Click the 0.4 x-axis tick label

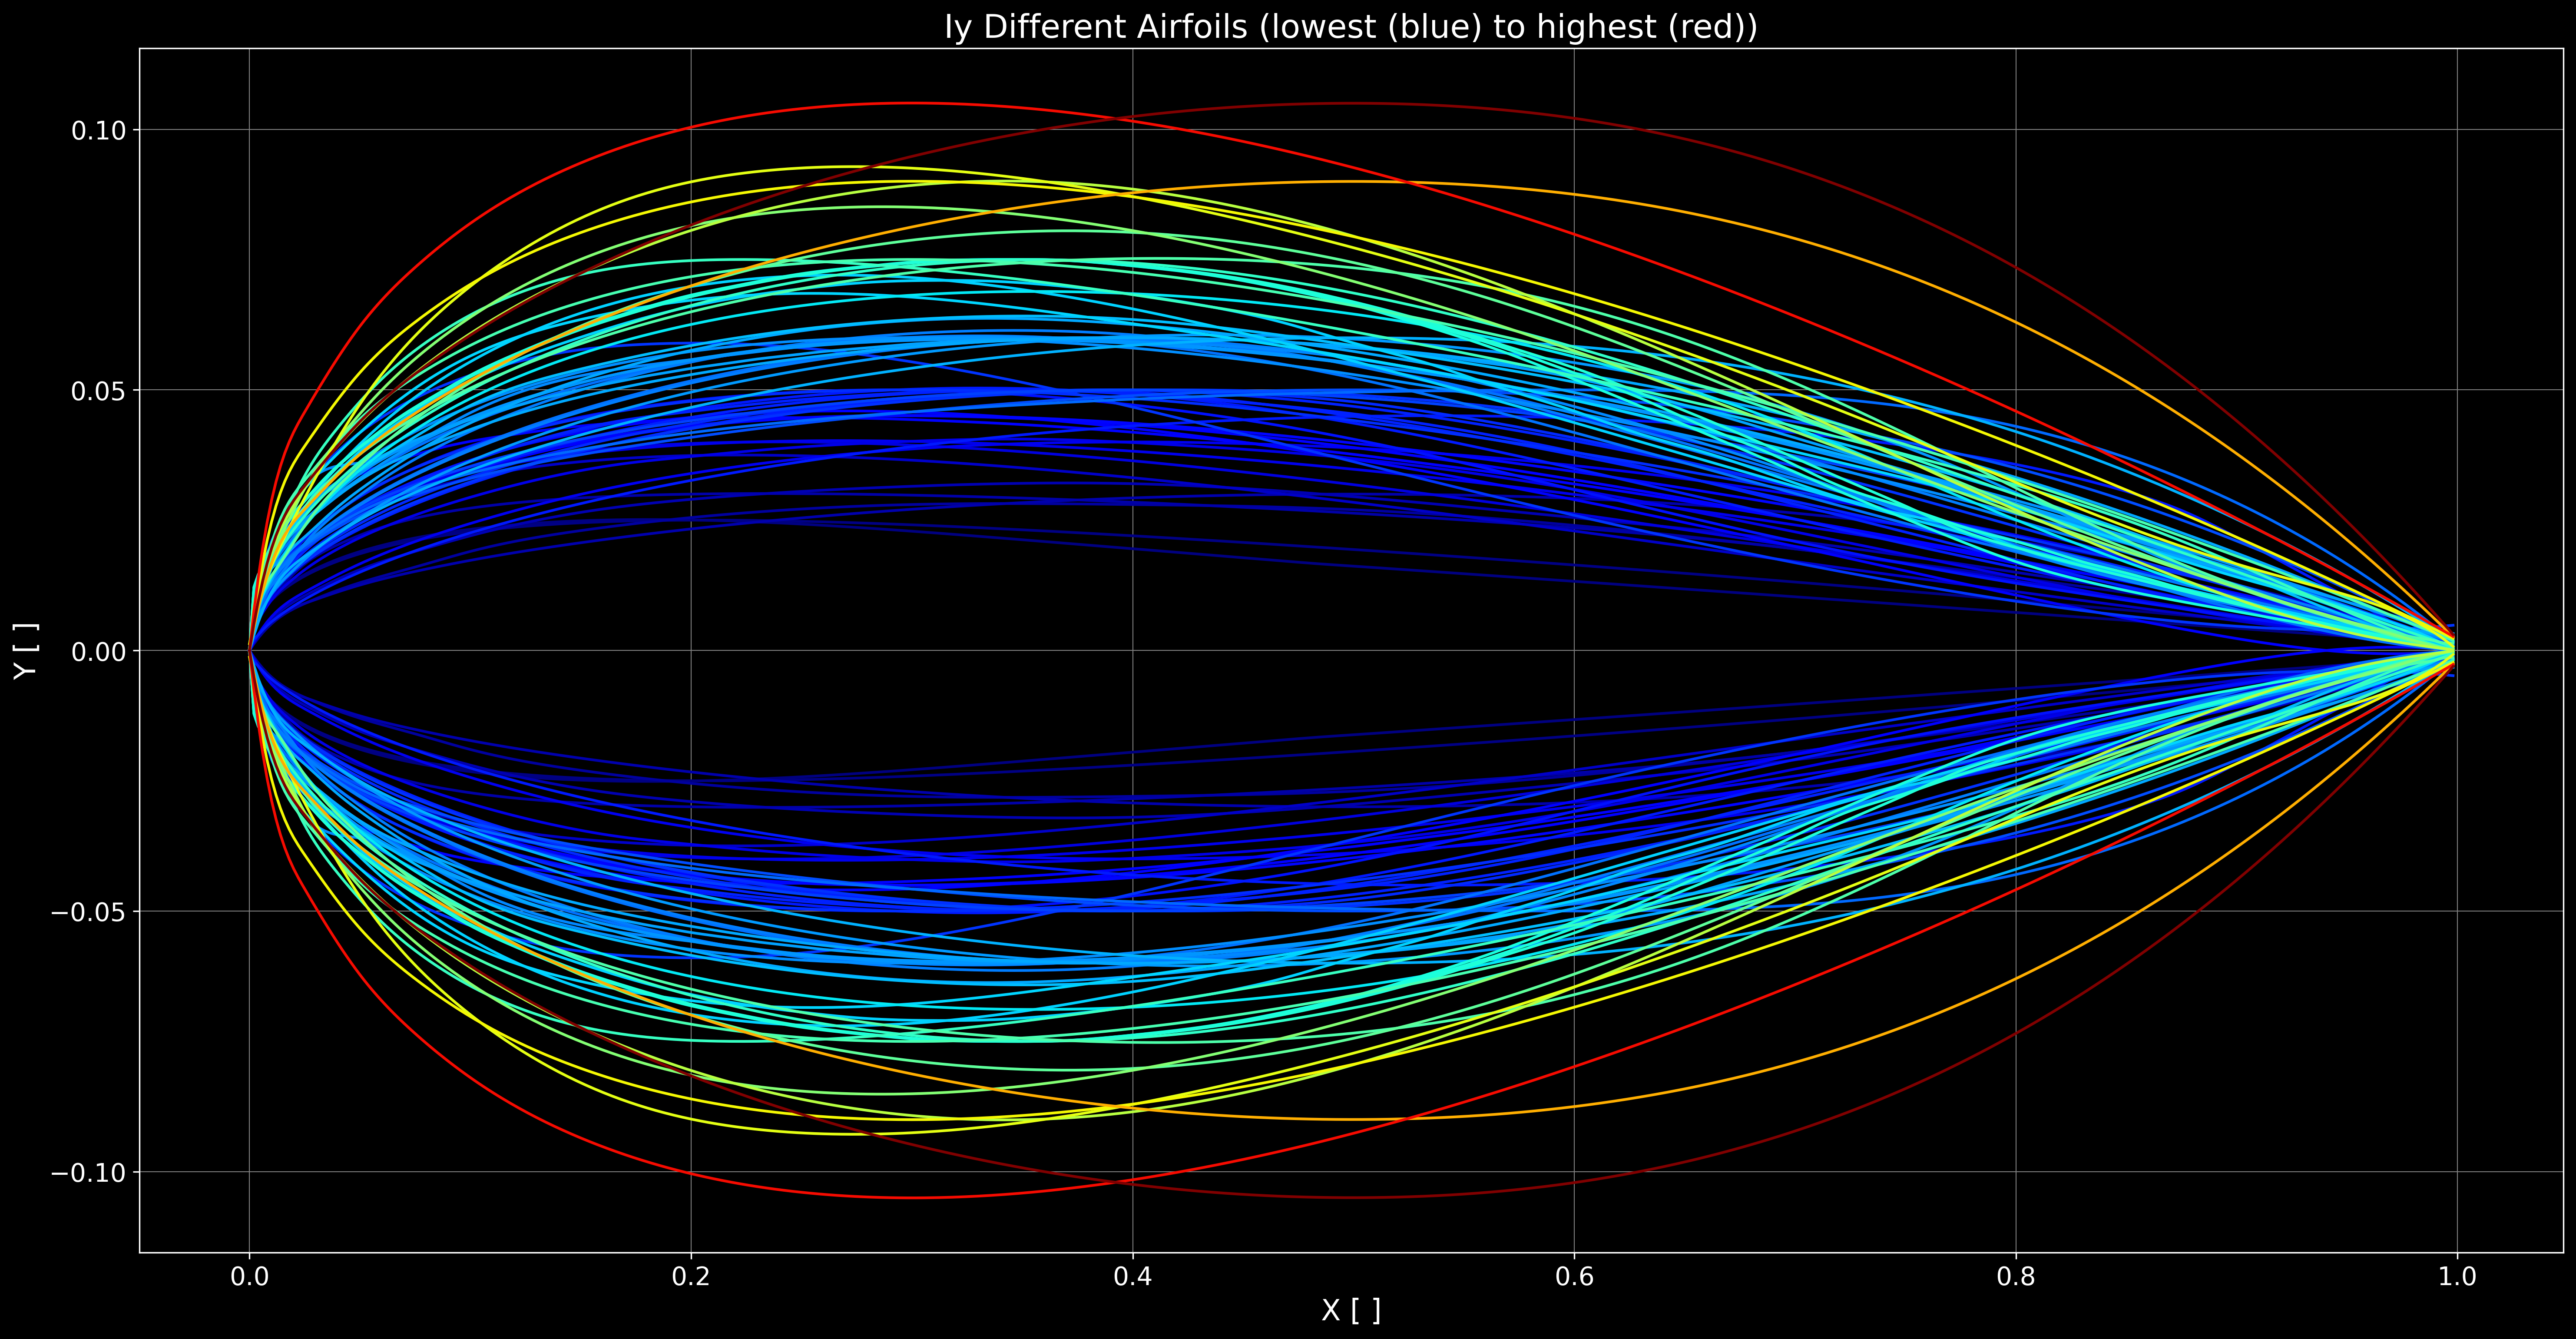(x=1132, y=1277)
